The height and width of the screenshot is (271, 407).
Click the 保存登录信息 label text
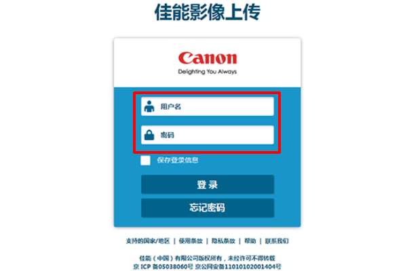(178, 160)
